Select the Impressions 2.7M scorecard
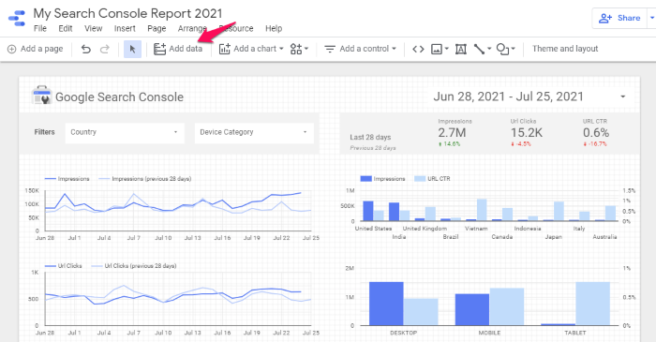This screenshot has width=656, height=342. 455,132
